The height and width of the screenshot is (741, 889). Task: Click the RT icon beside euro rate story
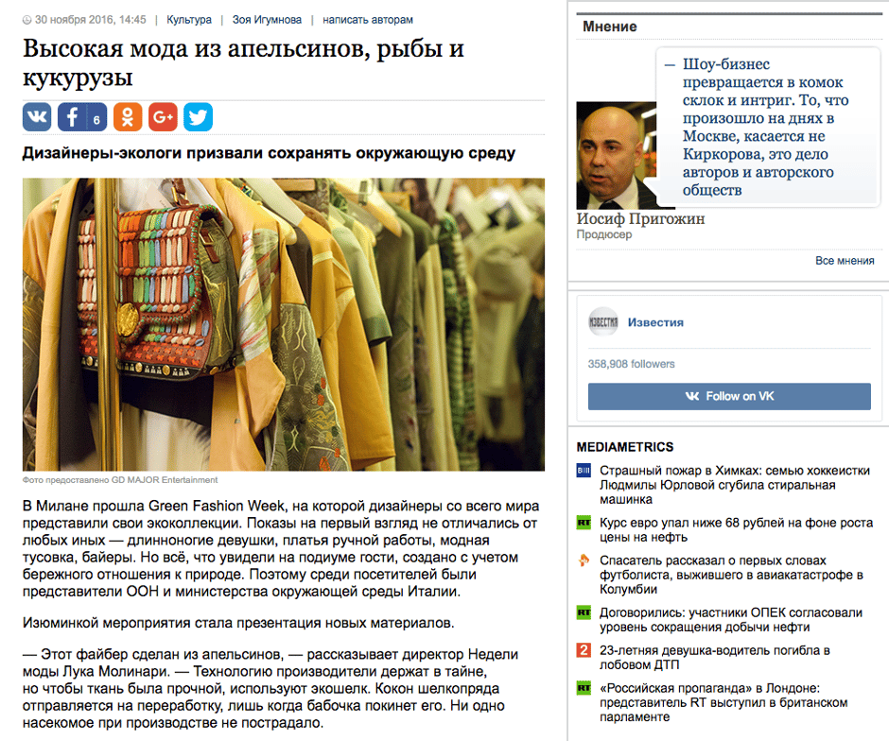tap(584, 523)
